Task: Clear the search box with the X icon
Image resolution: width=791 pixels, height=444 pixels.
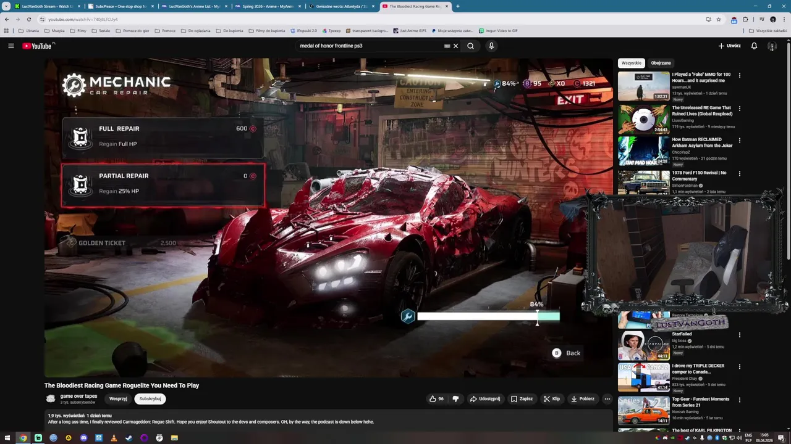Action: coord(456,46)
